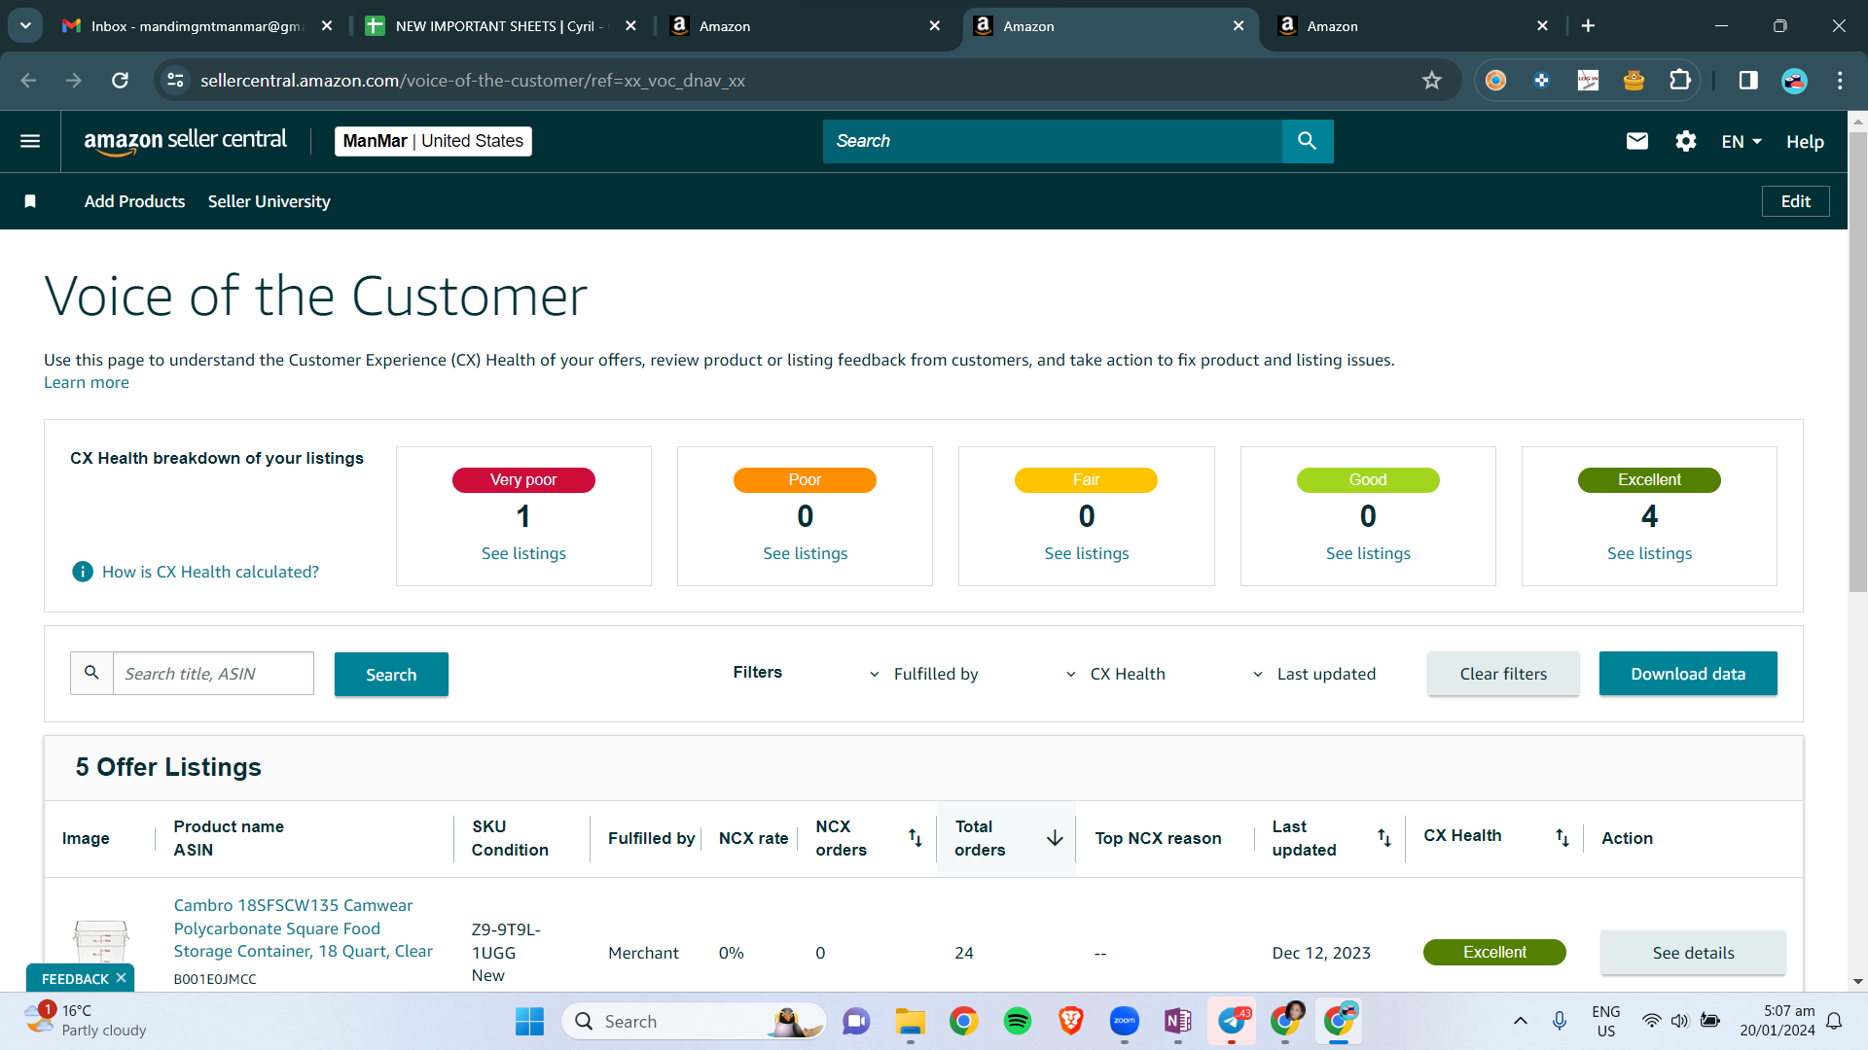The image size is (1868, 1050).
Task: Close the FEEDBACK tab with X
Action: (x=121, y=978)
